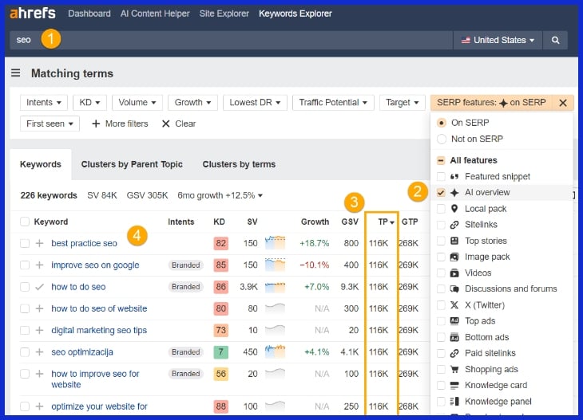Open Site Explorer in the top navigation
583x420 pixels.
click(x=225, y=14)
